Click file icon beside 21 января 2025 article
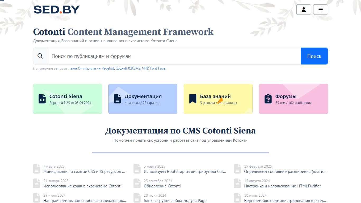This screenshot has width=361, height=203. (37, 183)
